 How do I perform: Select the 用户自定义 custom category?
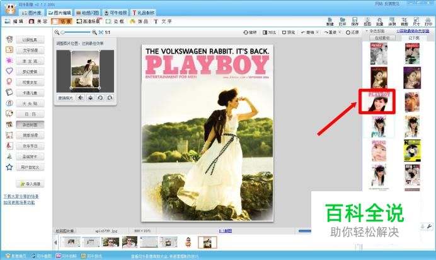[x=30, y=167]
